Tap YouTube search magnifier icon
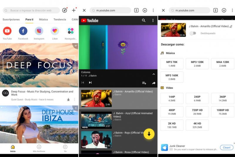 coord(144,20)
